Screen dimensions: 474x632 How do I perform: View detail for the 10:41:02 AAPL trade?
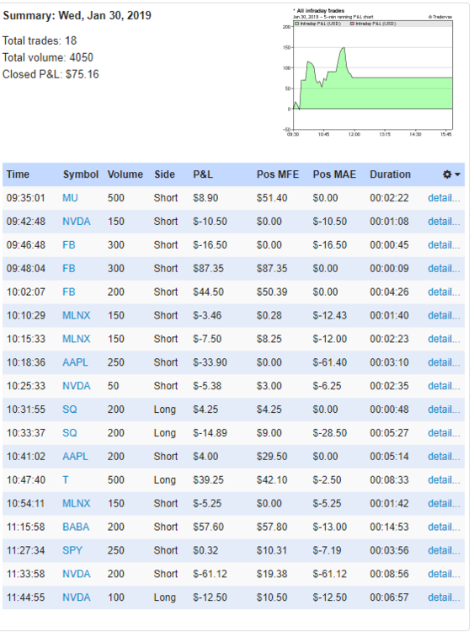point(444,456)
